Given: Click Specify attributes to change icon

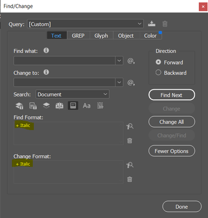Looking at the screenshot, I should [130, 165].
